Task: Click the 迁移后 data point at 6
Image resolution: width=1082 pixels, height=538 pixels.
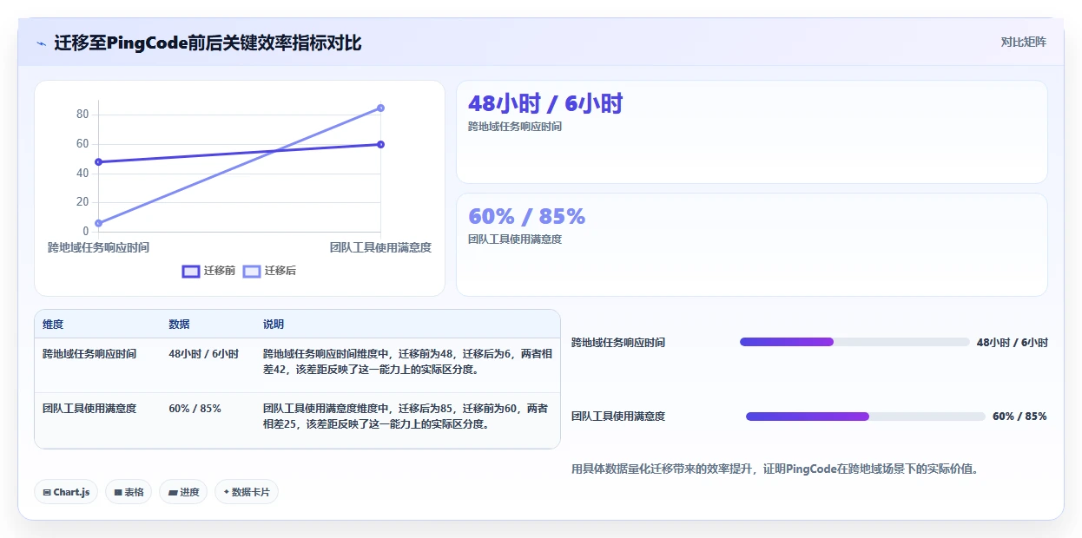Action: [99, 223]
